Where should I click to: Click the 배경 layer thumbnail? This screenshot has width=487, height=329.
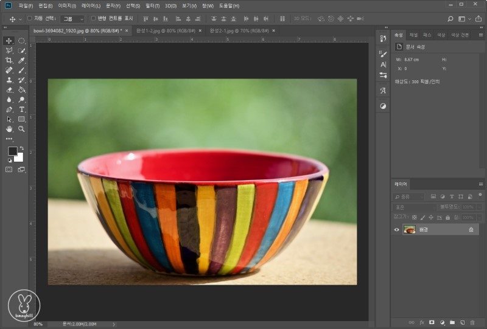pyautogui.click(x=410, y=230)
